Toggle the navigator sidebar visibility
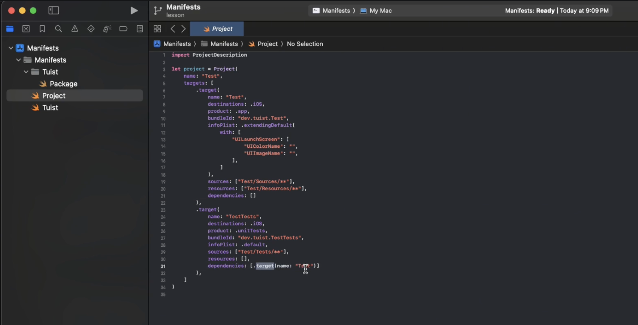 point(54,10)
